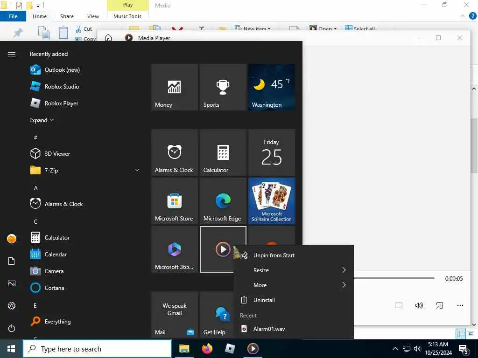Viewport: 478px width, 358px height.
Task: Open Roblox from the taskbar
Action: coord(230,349)
